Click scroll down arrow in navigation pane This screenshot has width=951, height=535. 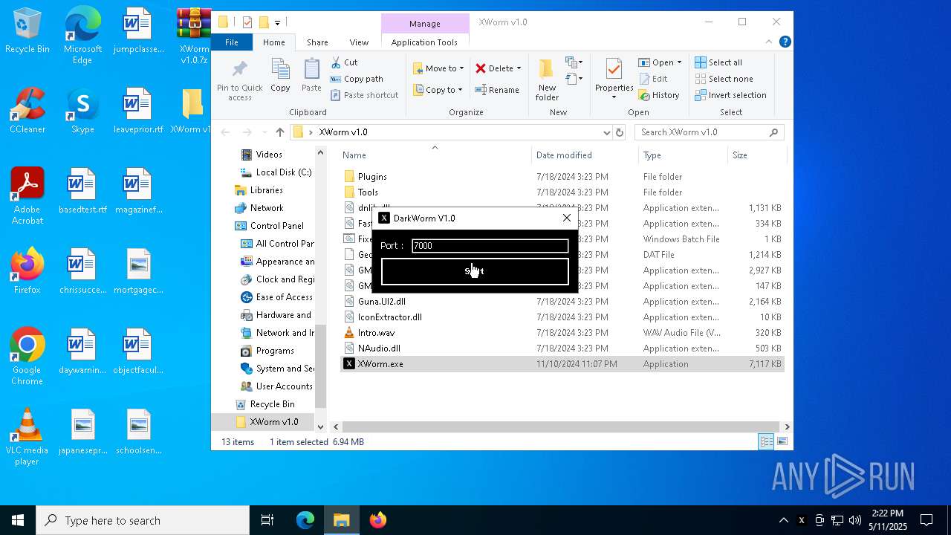point(320,427)
